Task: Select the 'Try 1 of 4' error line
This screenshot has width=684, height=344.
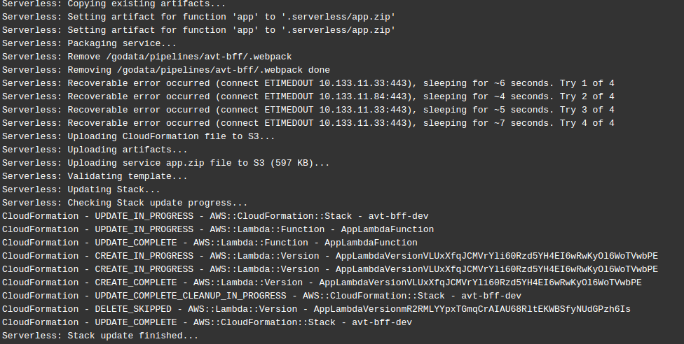Action: (x=308, y=84)
